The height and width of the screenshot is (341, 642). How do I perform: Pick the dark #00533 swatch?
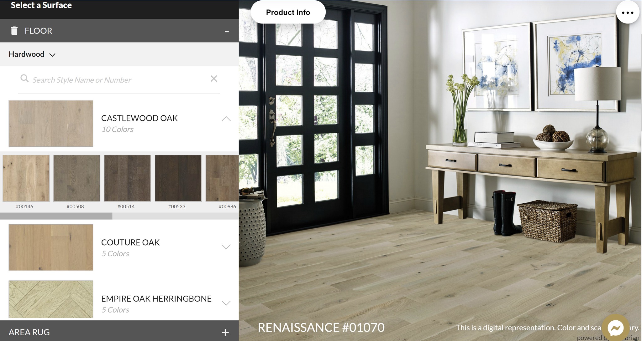pyautogui.click(x=178, y=178)
